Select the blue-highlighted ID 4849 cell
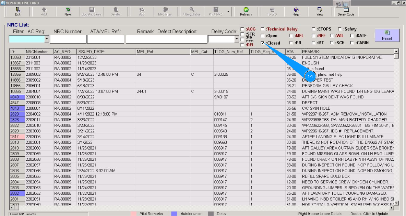Image resolution: width=406 pixels, height=216 pixels. click(17, 97)
